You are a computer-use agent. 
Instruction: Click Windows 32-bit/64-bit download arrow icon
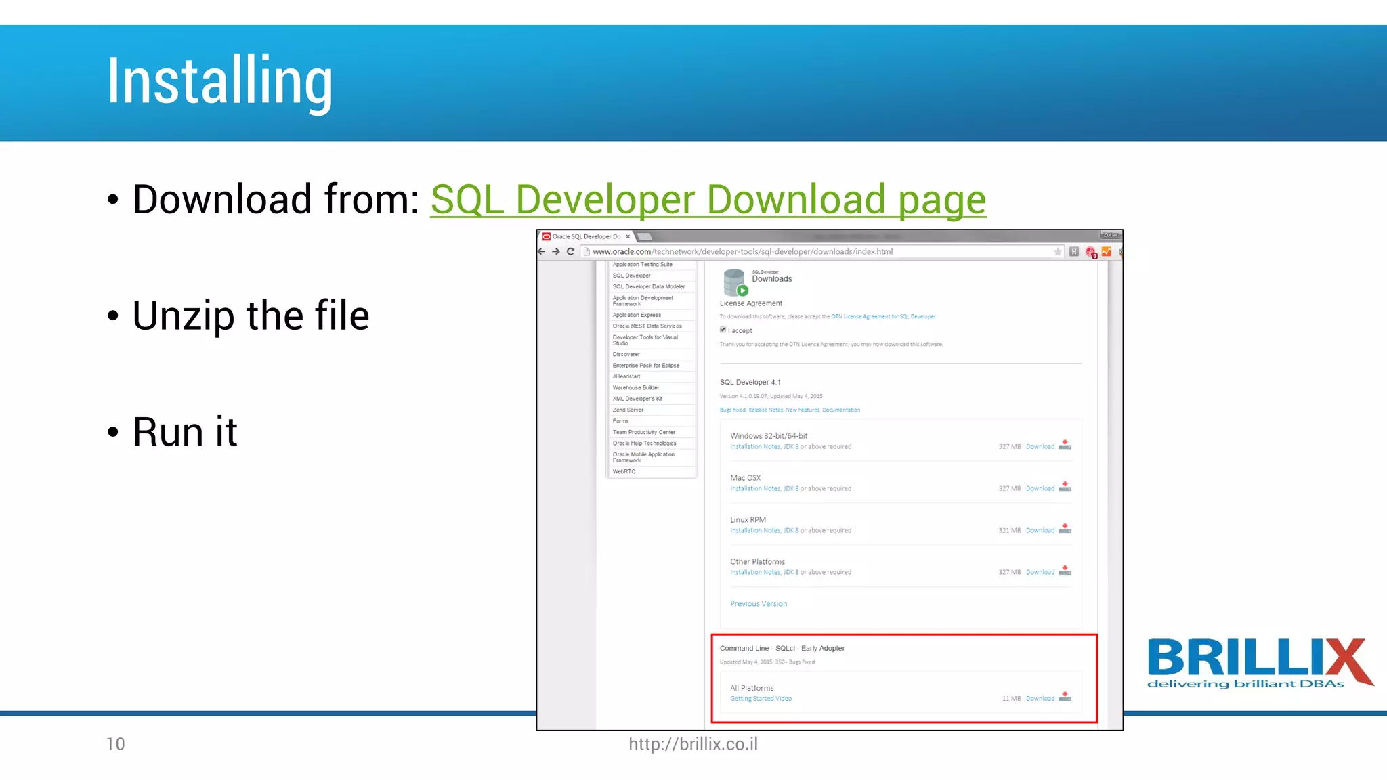click(1065, 445)
